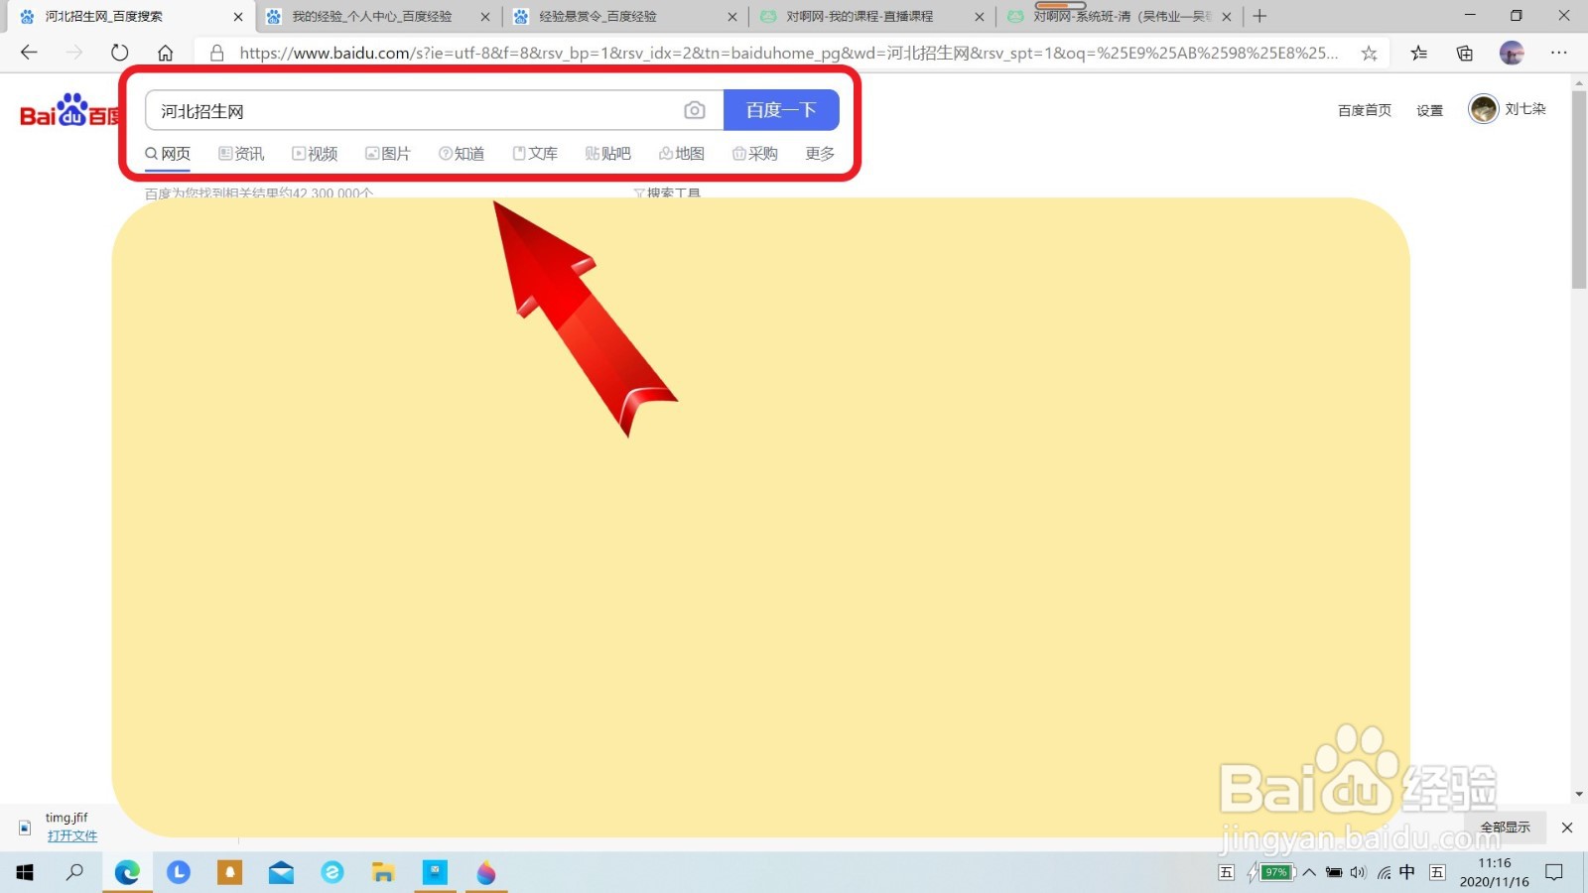The image size is (1588, 893).
Task: Close the 我的经验_个人中心 tab
Action: [x=485, y=17]
